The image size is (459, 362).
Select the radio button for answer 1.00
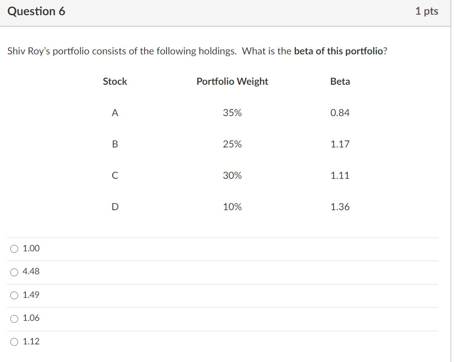(x=14, y=249)
